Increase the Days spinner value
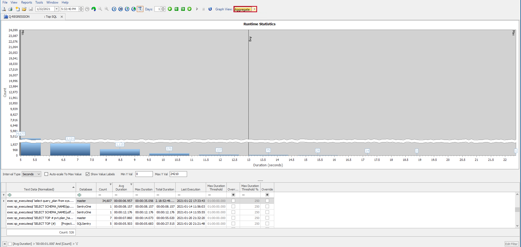This screenshot has height=247, width=521. 163,8
